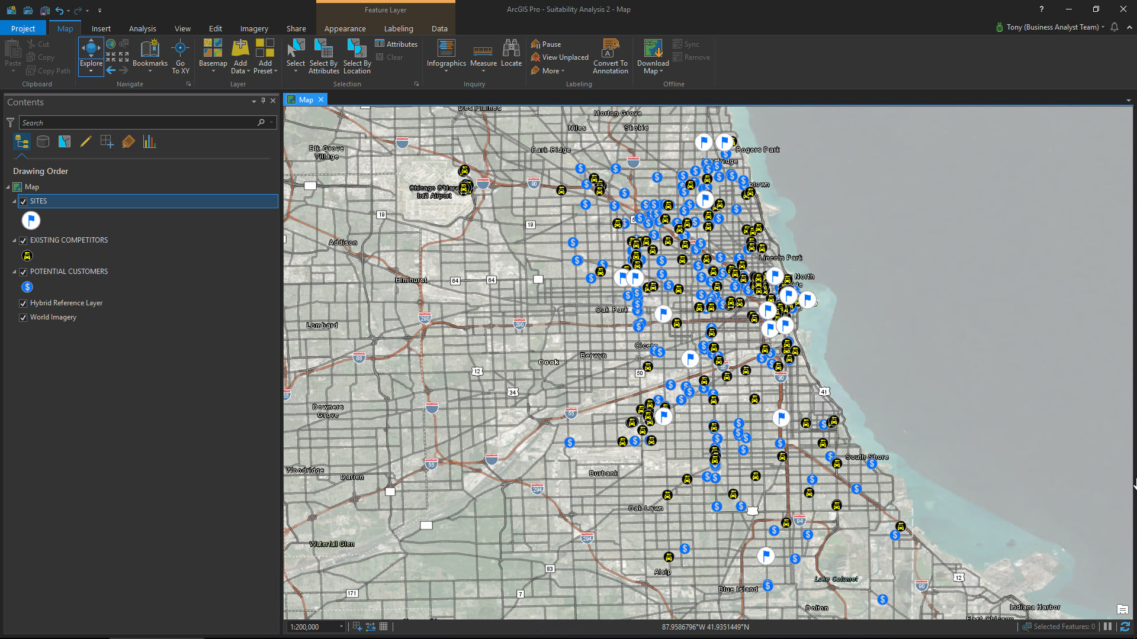Switch to the Imagery ribbon tab
The height and width of the screenshot is (639, 1137).
click(254, 28)
